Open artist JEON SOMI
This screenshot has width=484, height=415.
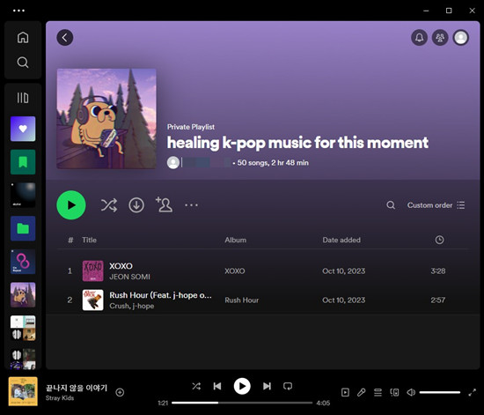[129, 277]
